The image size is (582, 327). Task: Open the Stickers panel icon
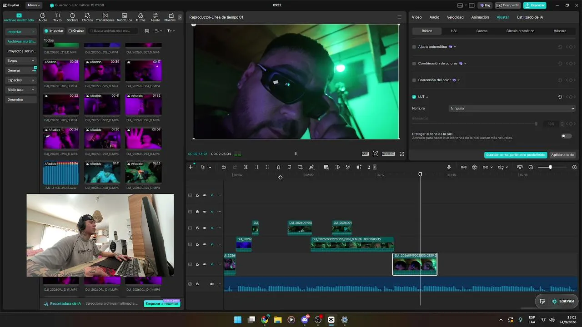click(x=72, y=17)
